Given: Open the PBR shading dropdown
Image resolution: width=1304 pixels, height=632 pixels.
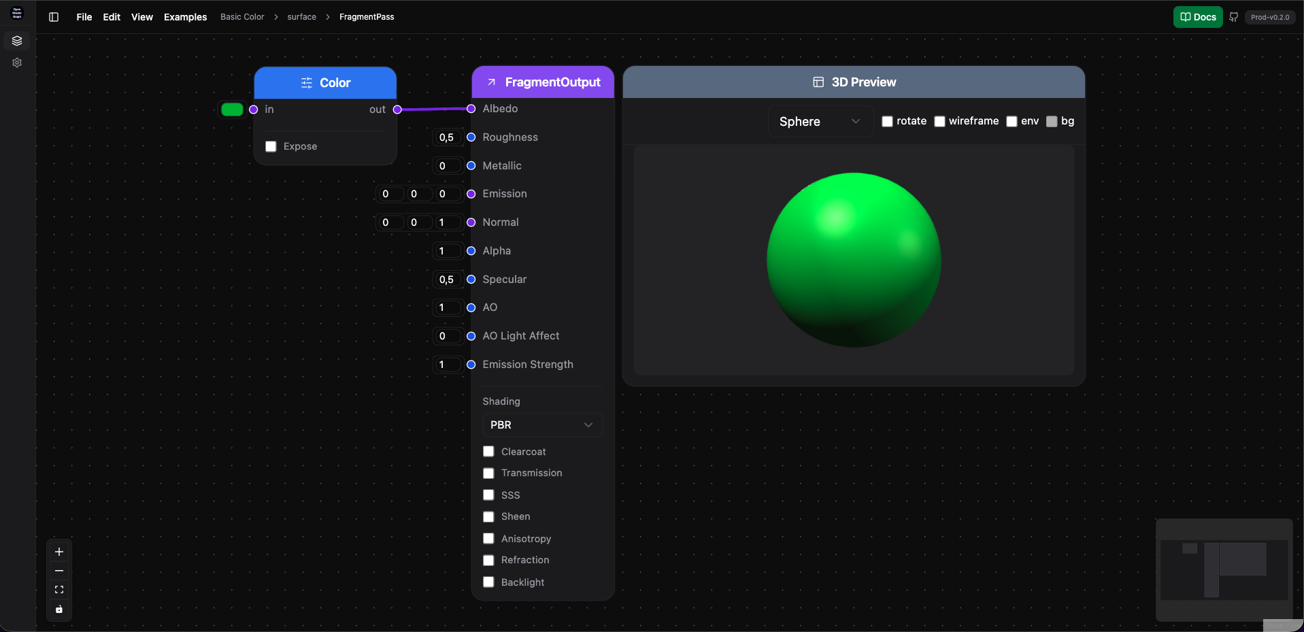Looking at the screenshot, I should [x=541, y=425].
